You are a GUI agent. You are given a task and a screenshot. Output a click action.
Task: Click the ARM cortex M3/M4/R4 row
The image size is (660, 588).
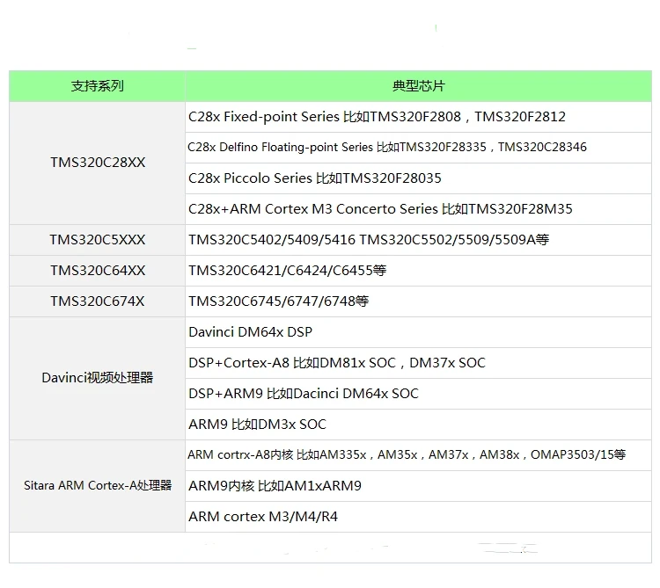[418, 517]
